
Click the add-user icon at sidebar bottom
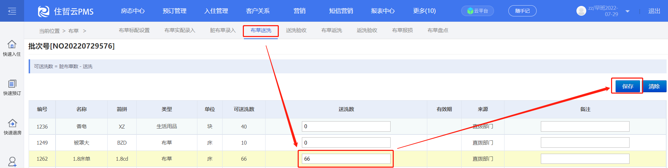[12, 162]
